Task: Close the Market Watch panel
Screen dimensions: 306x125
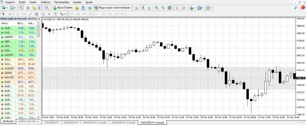Action: coord(39,19)
